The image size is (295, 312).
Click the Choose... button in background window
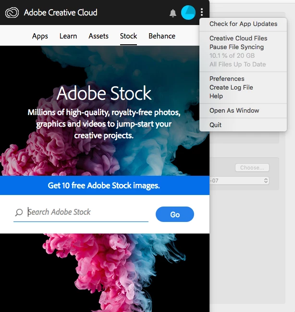[x=252, y=168]
